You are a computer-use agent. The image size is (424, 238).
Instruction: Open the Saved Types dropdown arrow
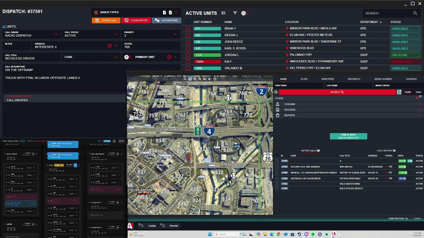click(x=176, y=13)
